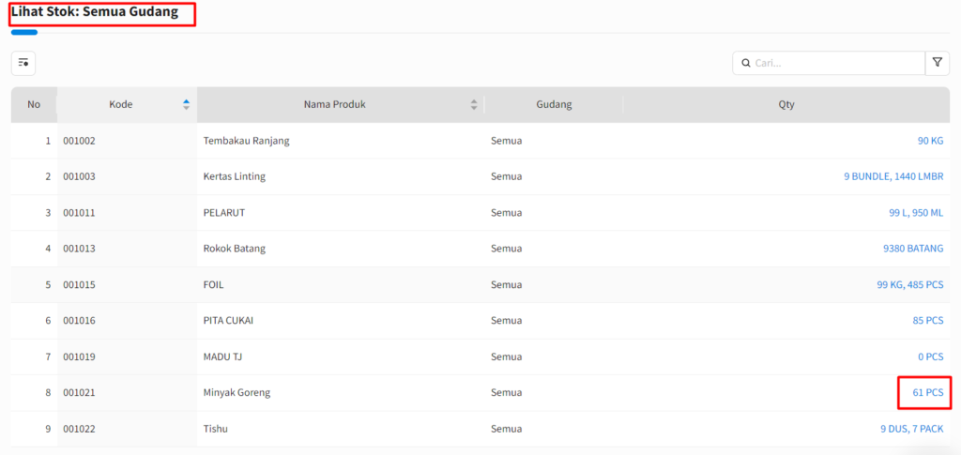The width and height of the screenshot is (961, 455).
Task: Click Semua in the Rokok Batang row
Action: [506, 249]
